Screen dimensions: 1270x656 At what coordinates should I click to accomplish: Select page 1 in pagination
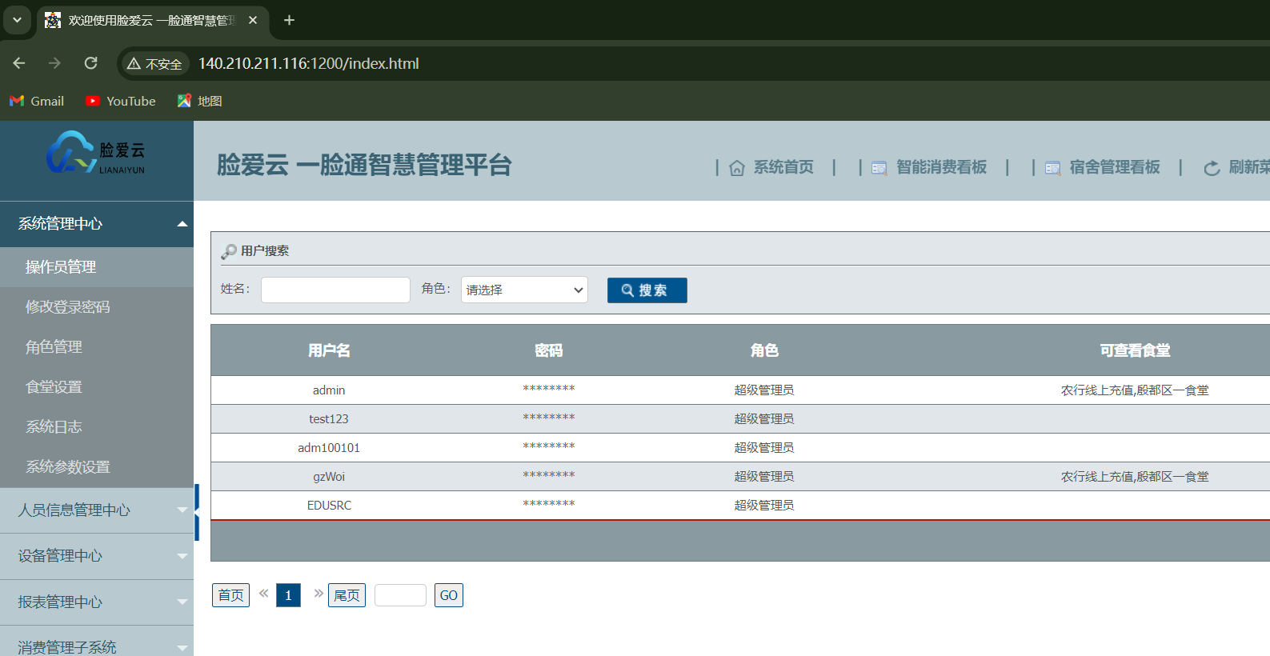coord(288,595)
